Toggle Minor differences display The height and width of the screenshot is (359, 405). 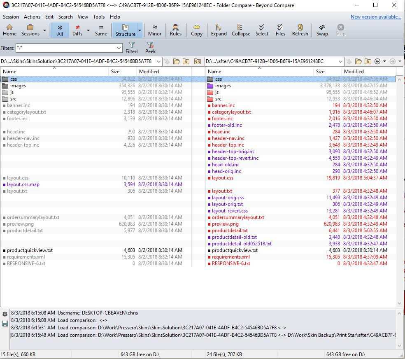tap(154, 30)
